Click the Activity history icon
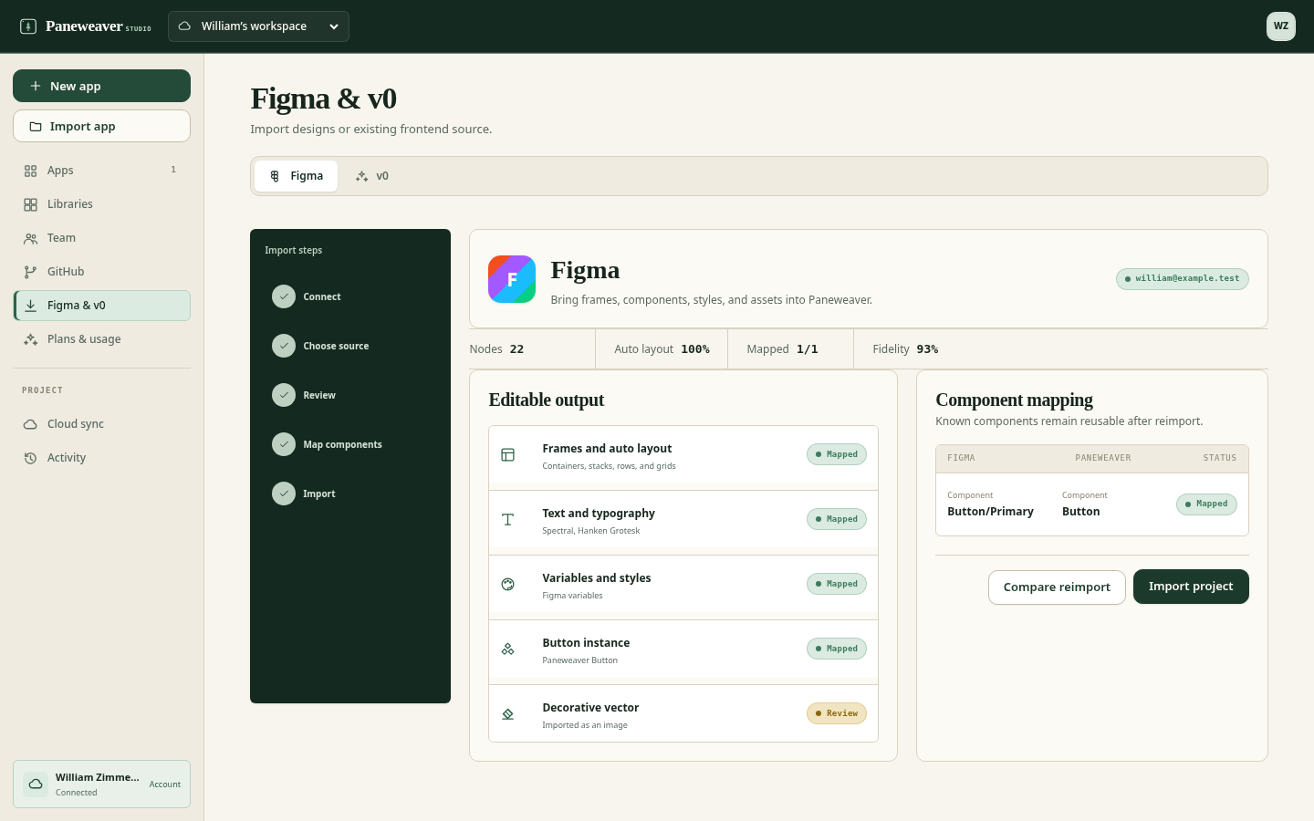 tap(30, 458)
